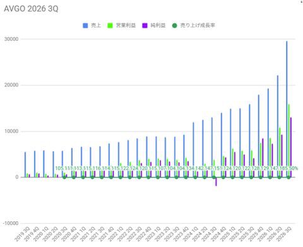Click the growth rate dot at 2023 2Q
Screen dimensions: 303x247
(167, 177)
